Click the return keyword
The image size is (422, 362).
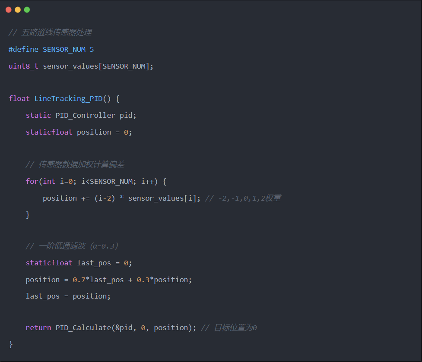pyautogui.click(x=38, y=327)
